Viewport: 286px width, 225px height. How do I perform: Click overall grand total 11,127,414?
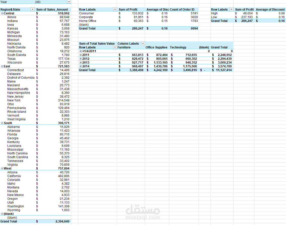(x=224, y=70)
